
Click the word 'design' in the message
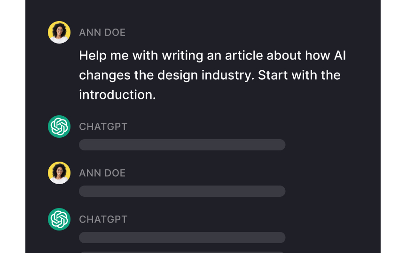178,75
